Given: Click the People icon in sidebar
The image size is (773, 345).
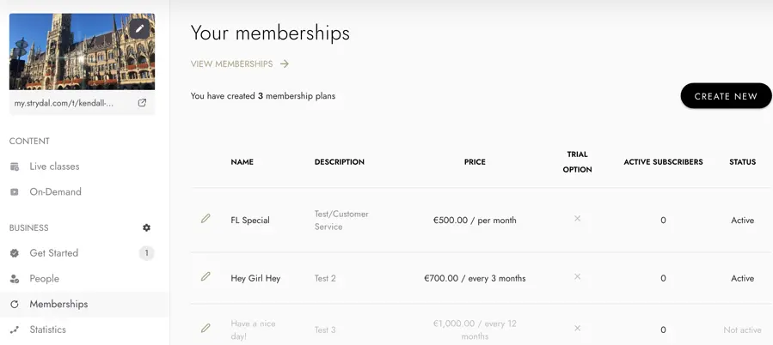Looking at the screenshot, I should 15,279.
